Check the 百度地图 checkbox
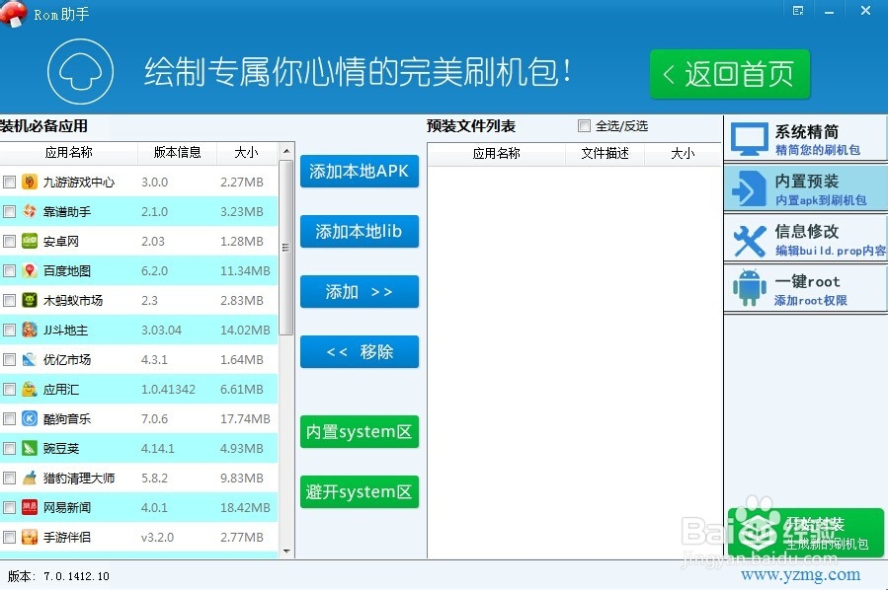The height and width of the screenshot is (590, 888). coord(9,270)
